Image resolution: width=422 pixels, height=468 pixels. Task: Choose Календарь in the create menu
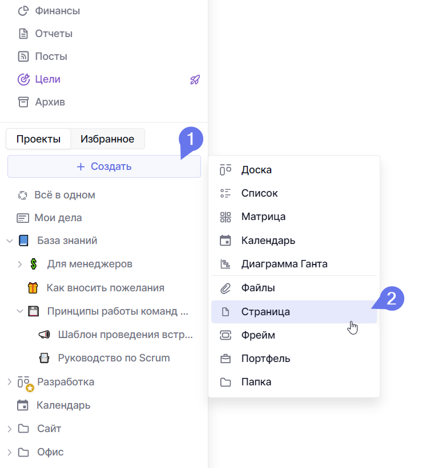pyautogui.click(x=268, y=240)
